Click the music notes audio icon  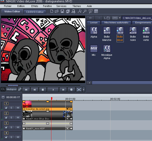pyautogui.click(x=79, y=11)
